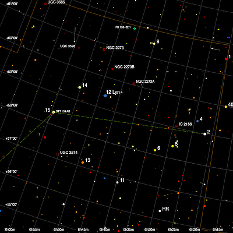This screenshot has height=233, width=233.
Task: Click the blue star marker of 12 Lyn
Action: pyautogui.click(x=105, y=96)
